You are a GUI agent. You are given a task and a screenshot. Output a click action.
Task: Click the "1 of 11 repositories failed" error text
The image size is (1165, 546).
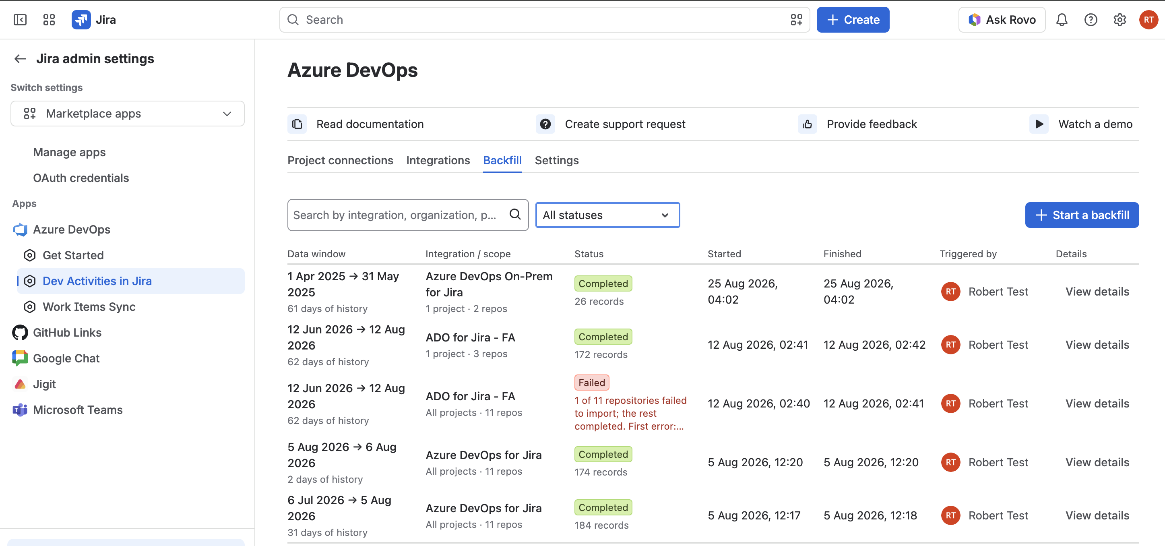tap(630, 414)
